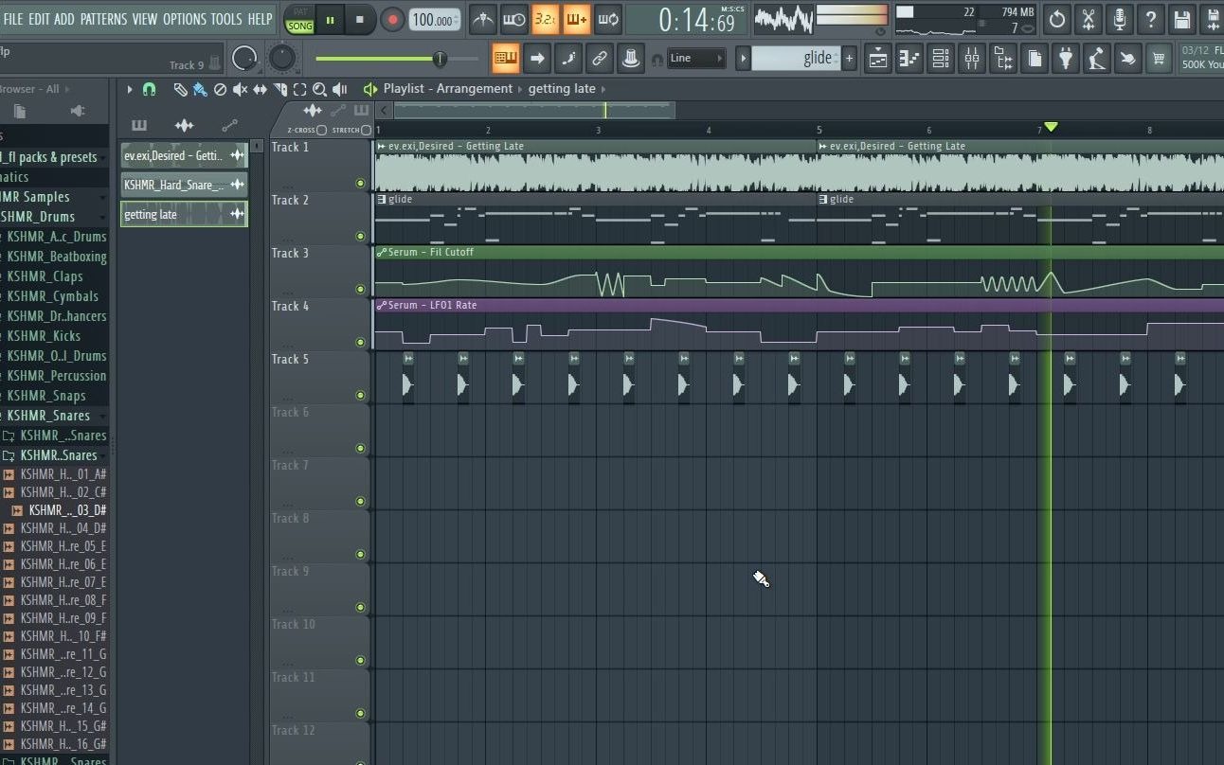
Task: Select the Delete tool in playlist toolbar
Action: pyautogui.click(x=220, y=89)
